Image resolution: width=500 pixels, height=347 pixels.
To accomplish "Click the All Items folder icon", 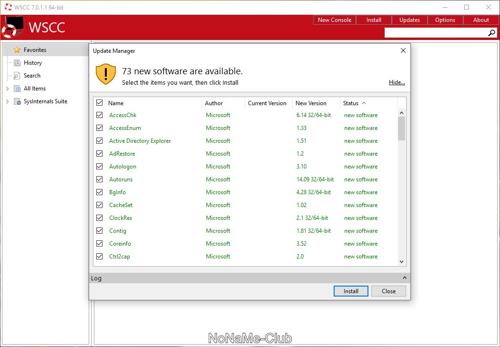I will [x=17, y=89].
